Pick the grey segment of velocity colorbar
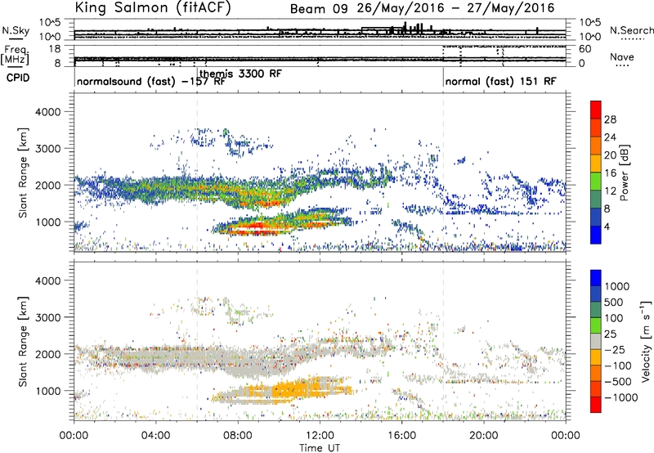Viewport: 654px width, 453px height. coord(596,342)
